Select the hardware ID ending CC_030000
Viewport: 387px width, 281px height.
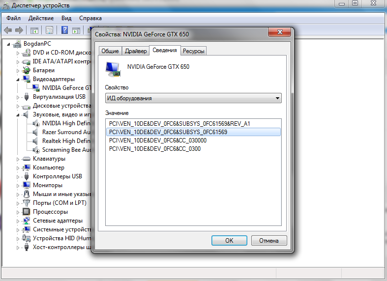[193, 140]
